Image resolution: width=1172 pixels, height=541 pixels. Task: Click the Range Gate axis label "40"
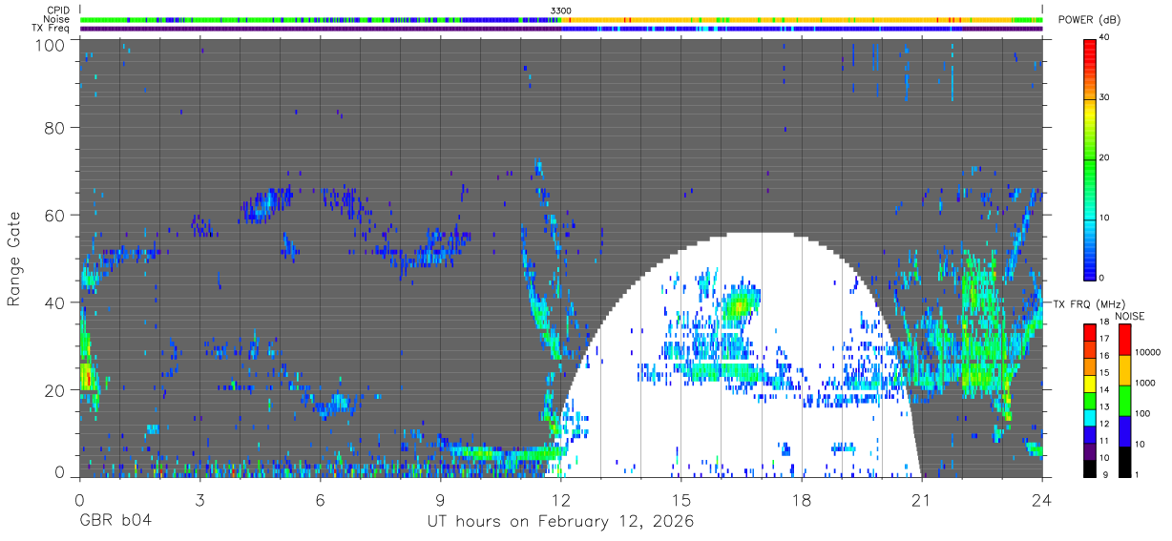[55, 302]
